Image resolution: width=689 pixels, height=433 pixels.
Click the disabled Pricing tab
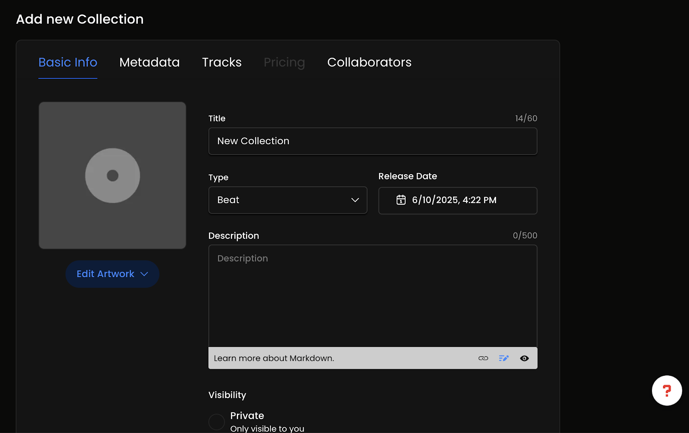click(284, 62)
